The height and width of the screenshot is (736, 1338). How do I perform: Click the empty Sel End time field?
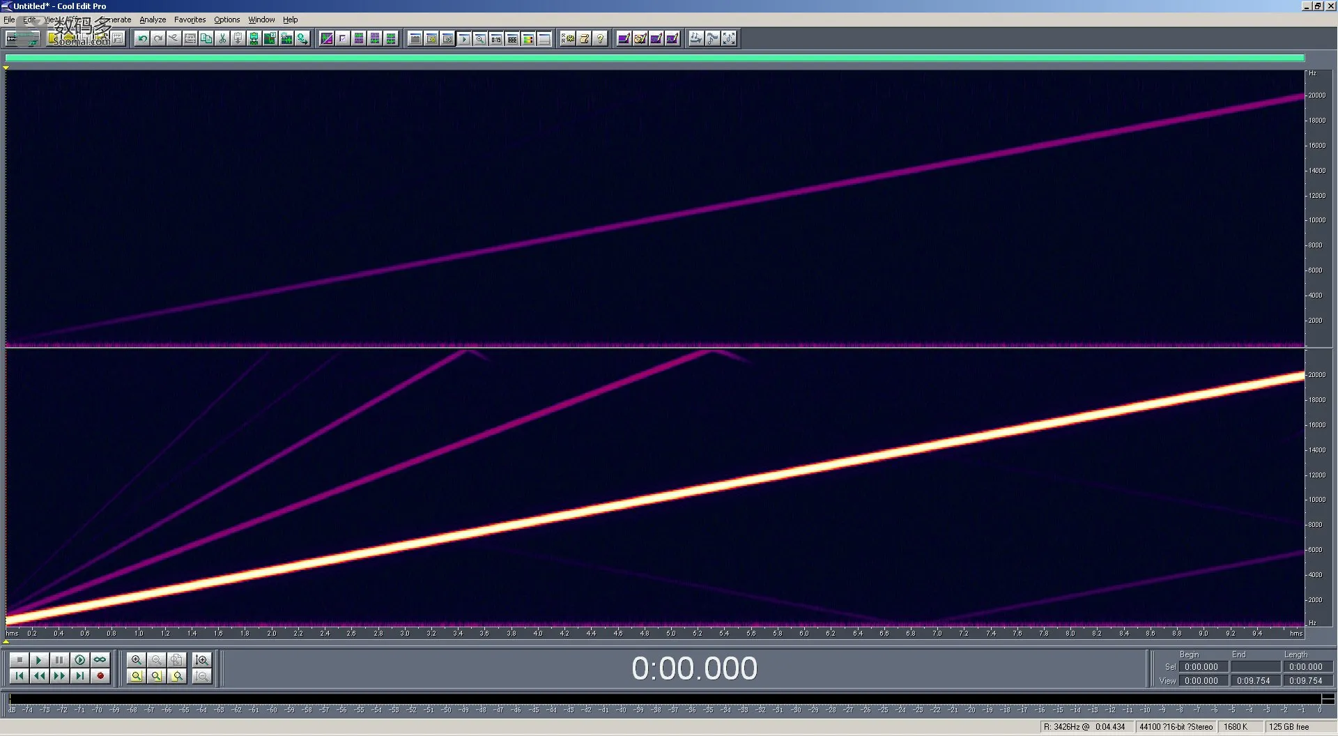click(x=1256, y=667)
